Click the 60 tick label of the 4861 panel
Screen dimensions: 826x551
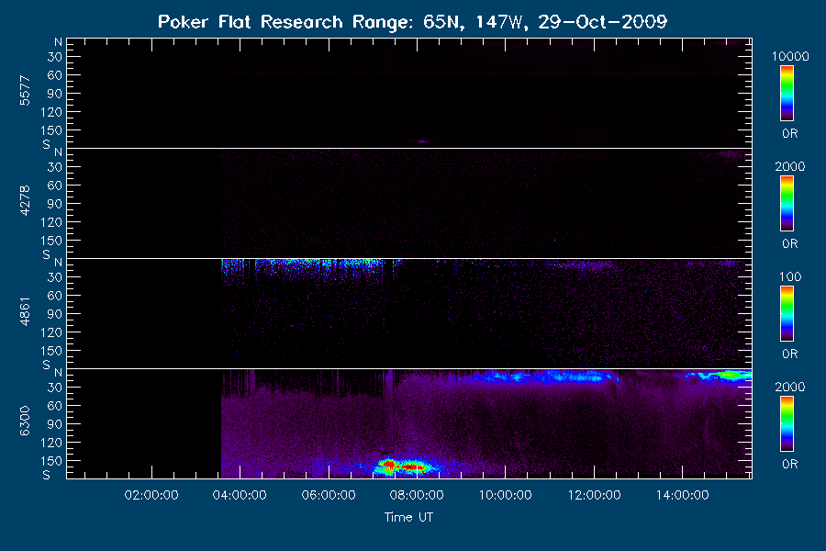[x=55, y=296]
